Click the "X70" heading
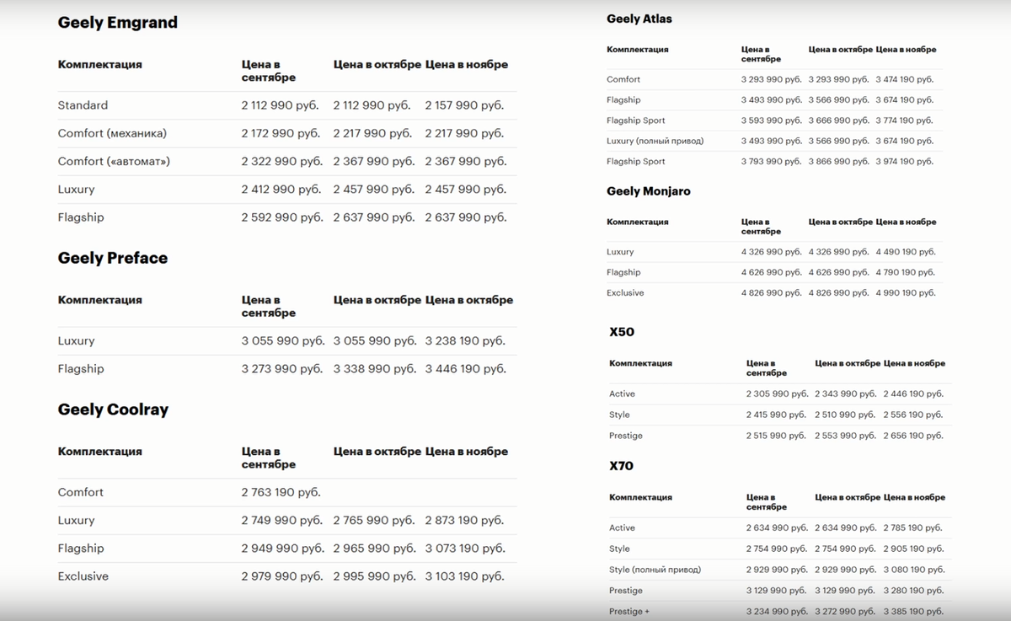Viewport: 1011px width, 621px height. click(621, 466)
